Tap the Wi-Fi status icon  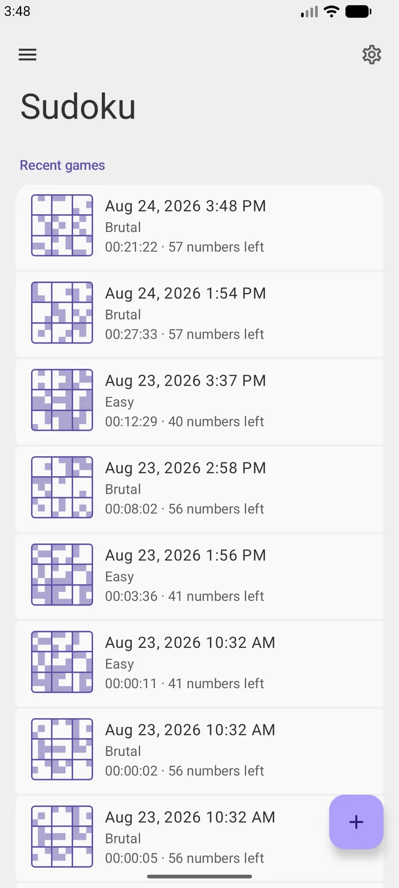coord(331,12)
